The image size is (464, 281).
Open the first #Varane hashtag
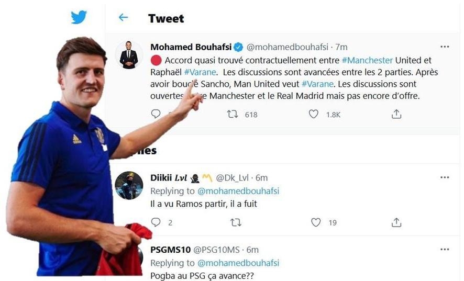200,72
